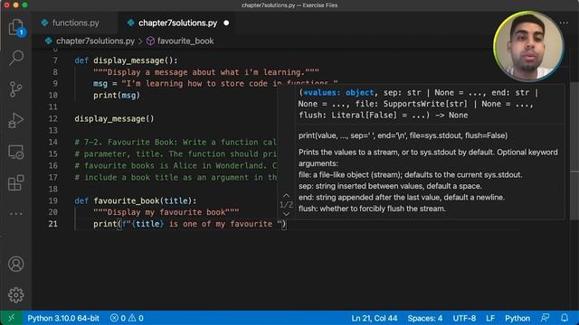Open editor More Actions ellipsis menu
The width and height of the screenshot is (579, 325).
click(x=564, y=23)
